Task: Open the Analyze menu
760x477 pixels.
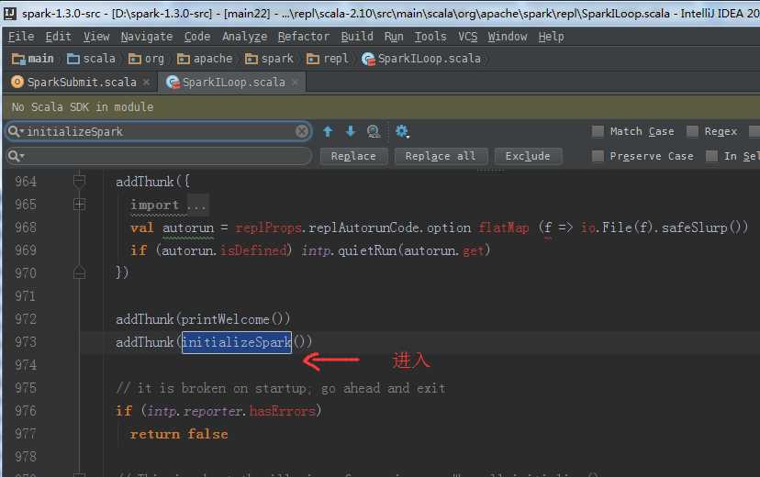Action: (x=244, y=37)
